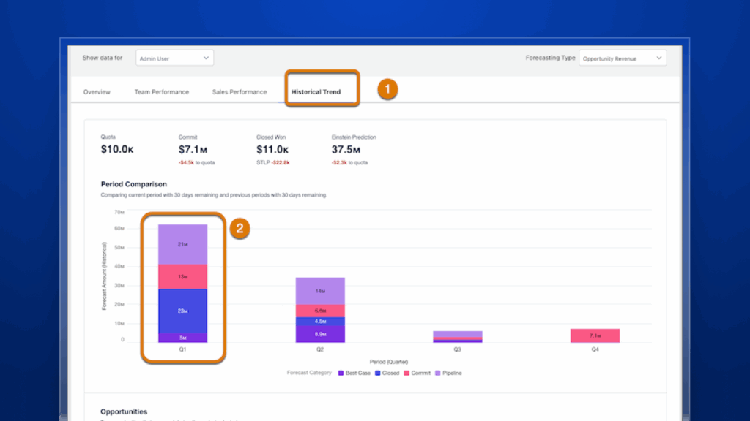Open the Forecasting Type dropdown
750x421 pixels.
pos(623,58)
